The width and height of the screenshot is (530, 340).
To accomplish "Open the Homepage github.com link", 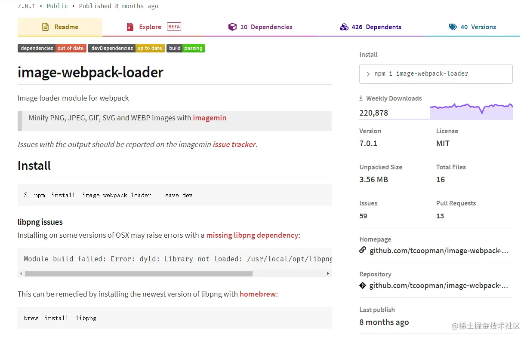I will [x=439, y=251].
